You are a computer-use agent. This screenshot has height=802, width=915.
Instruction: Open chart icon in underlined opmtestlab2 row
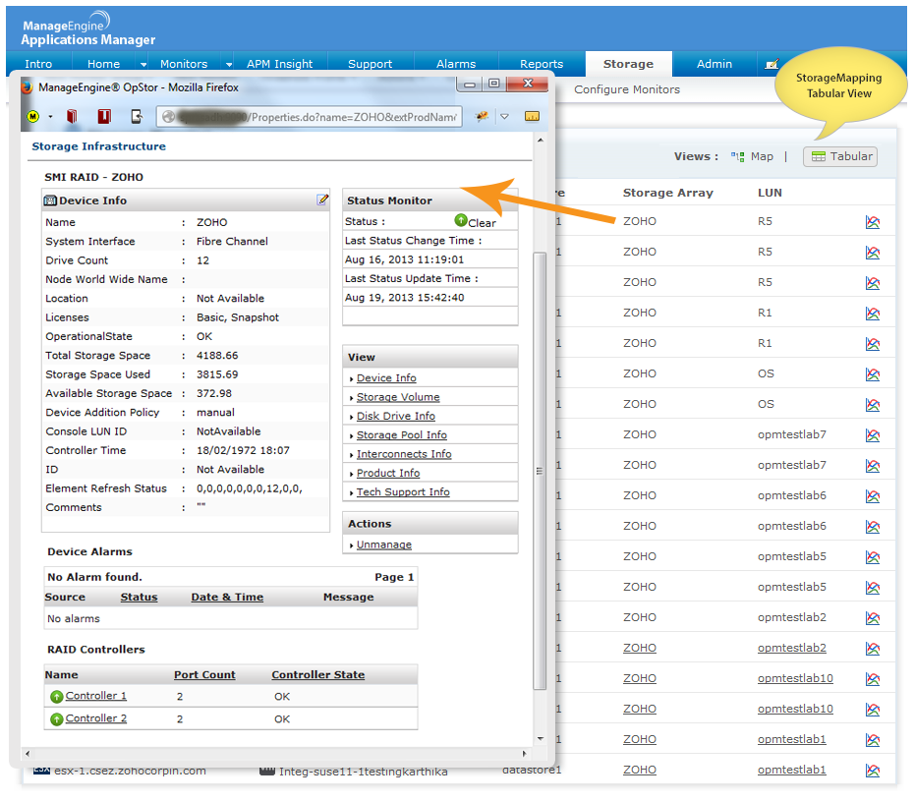[873, 649]
